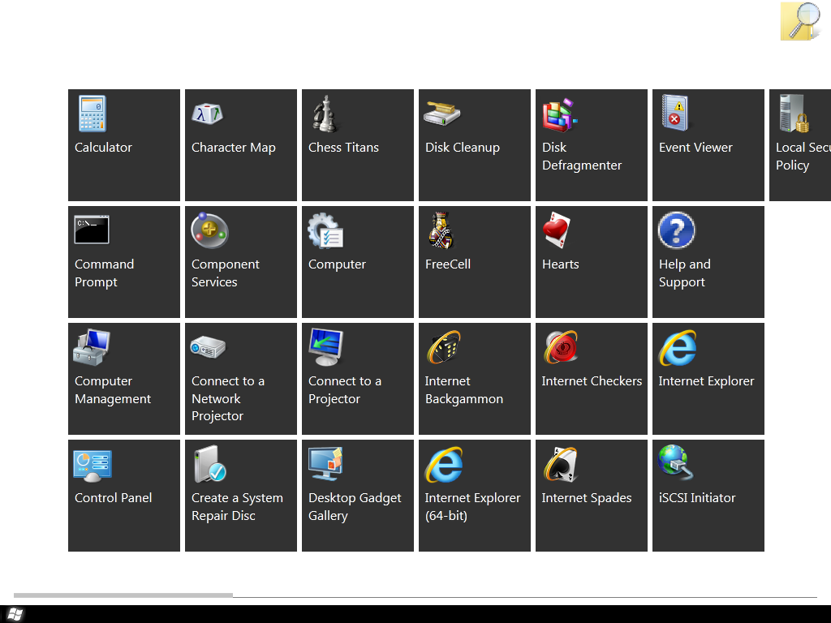Start Disk Cleanup utility
This screenshot has height=623, width=831.
pos(474,144)
